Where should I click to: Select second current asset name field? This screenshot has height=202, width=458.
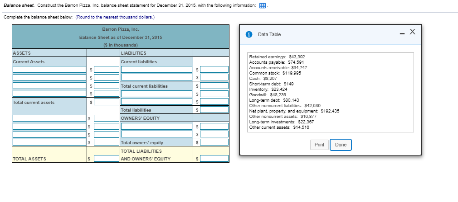49,77
